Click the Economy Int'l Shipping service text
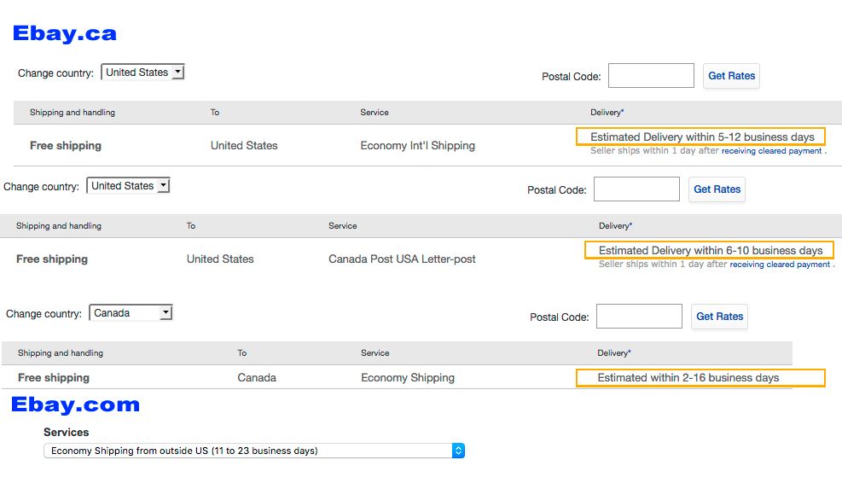Screen dimensions: 842x483 [417, 145]
